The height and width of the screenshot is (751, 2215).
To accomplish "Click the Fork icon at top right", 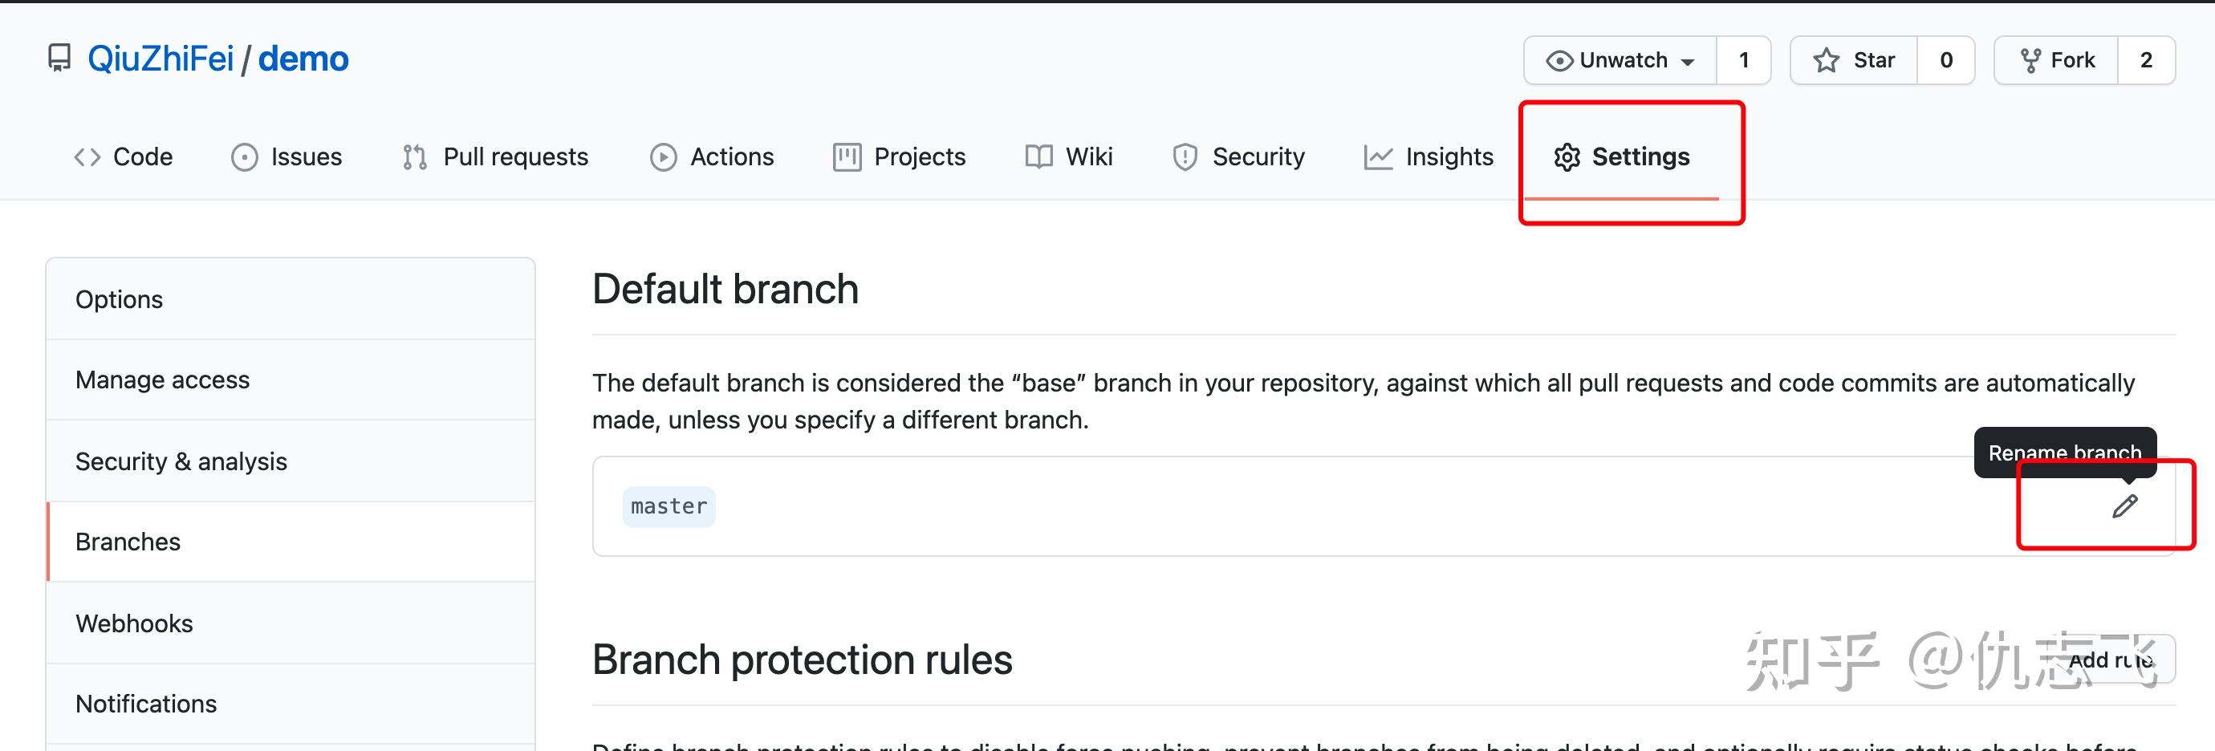I will 2032,59.
